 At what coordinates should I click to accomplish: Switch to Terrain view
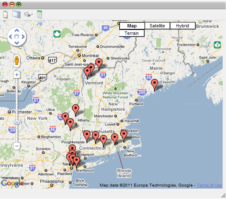[x=132, y=33]
